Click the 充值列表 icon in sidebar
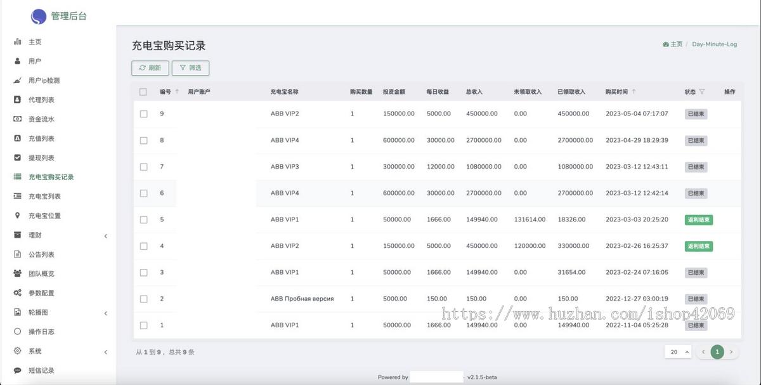761x385 pixels. 18,138
